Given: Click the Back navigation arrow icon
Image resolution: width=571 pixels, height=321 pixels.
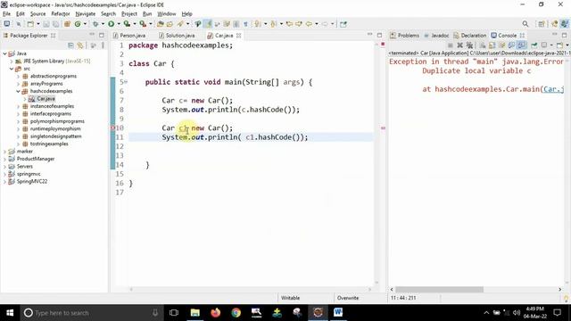Looking at the screenshot, I should pyautogui.click(x=309, y=24).
